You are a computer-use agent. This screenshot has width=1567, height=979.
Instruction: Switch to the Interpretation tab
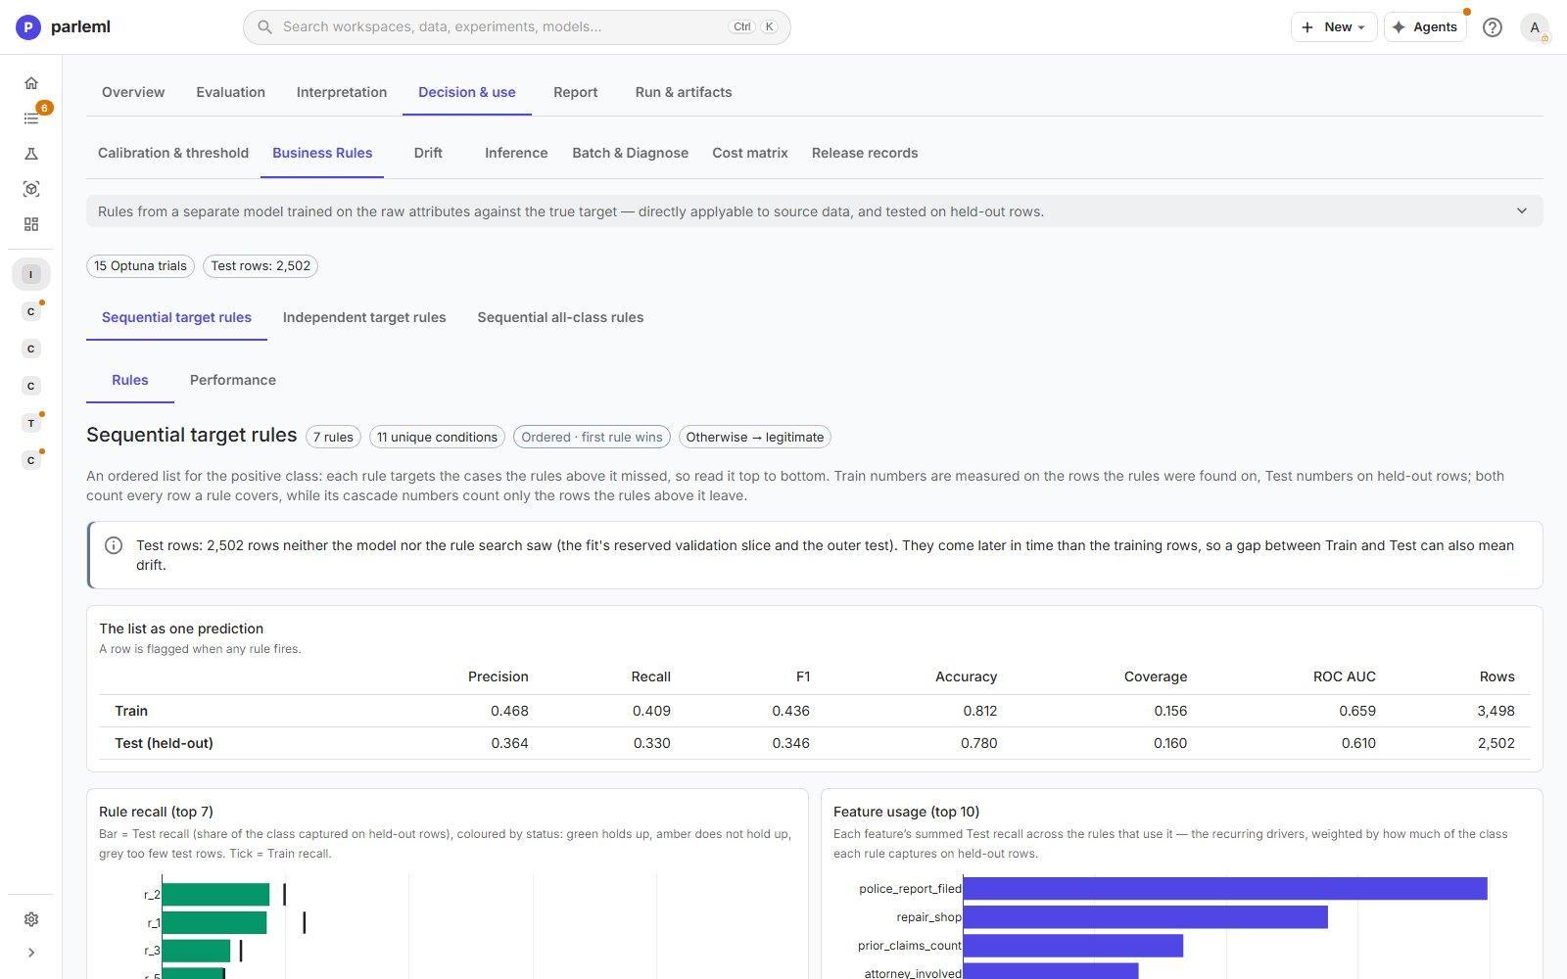[342, 92]
